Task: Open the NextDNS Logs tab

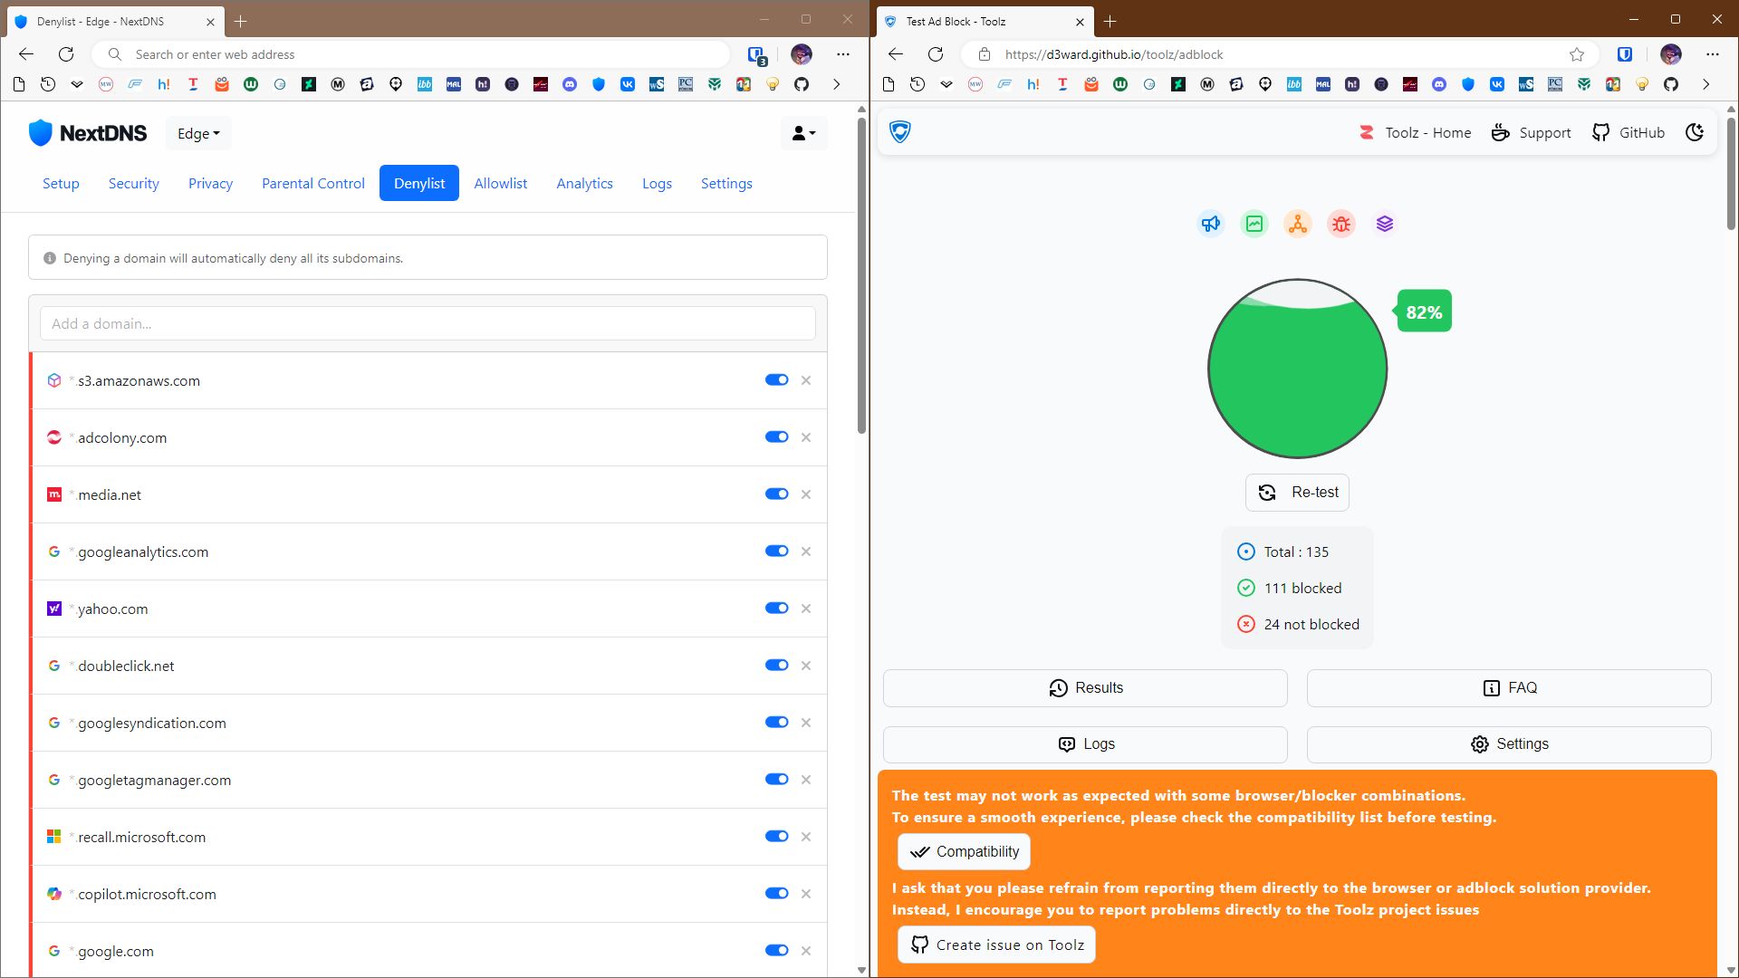Action: 657,183
